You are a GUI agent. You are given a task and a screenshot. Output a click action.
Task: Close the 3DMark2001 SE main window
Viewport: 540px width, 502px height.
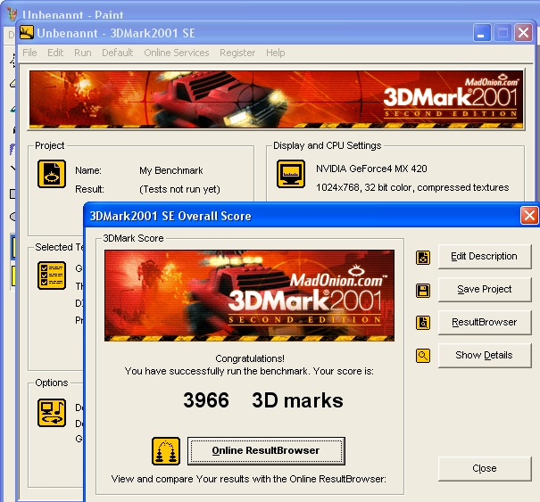click(x=523, y=33)
